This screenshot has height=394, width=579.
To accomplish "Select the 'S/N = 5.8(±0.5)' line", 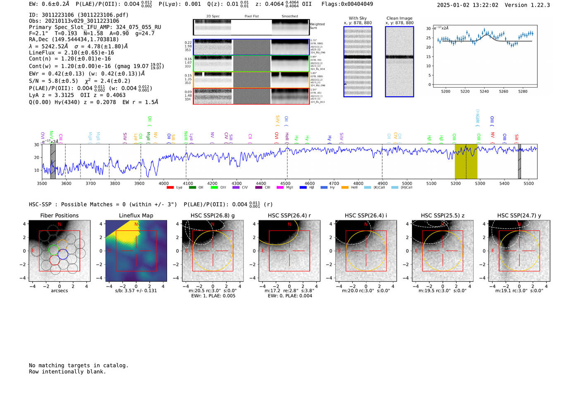I will point(53,81).
